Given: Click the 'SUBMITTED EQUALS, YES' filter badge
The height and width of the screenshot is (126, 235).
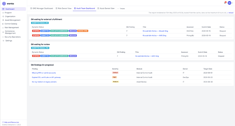Looking at the screenshot, I should point(40,48).
